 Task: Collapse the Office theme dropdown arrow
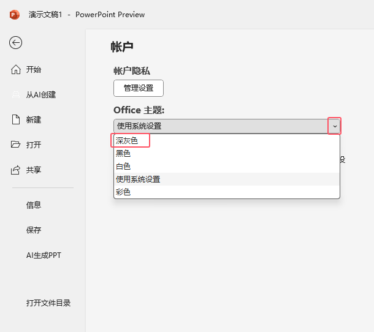(x=334, y=126)
